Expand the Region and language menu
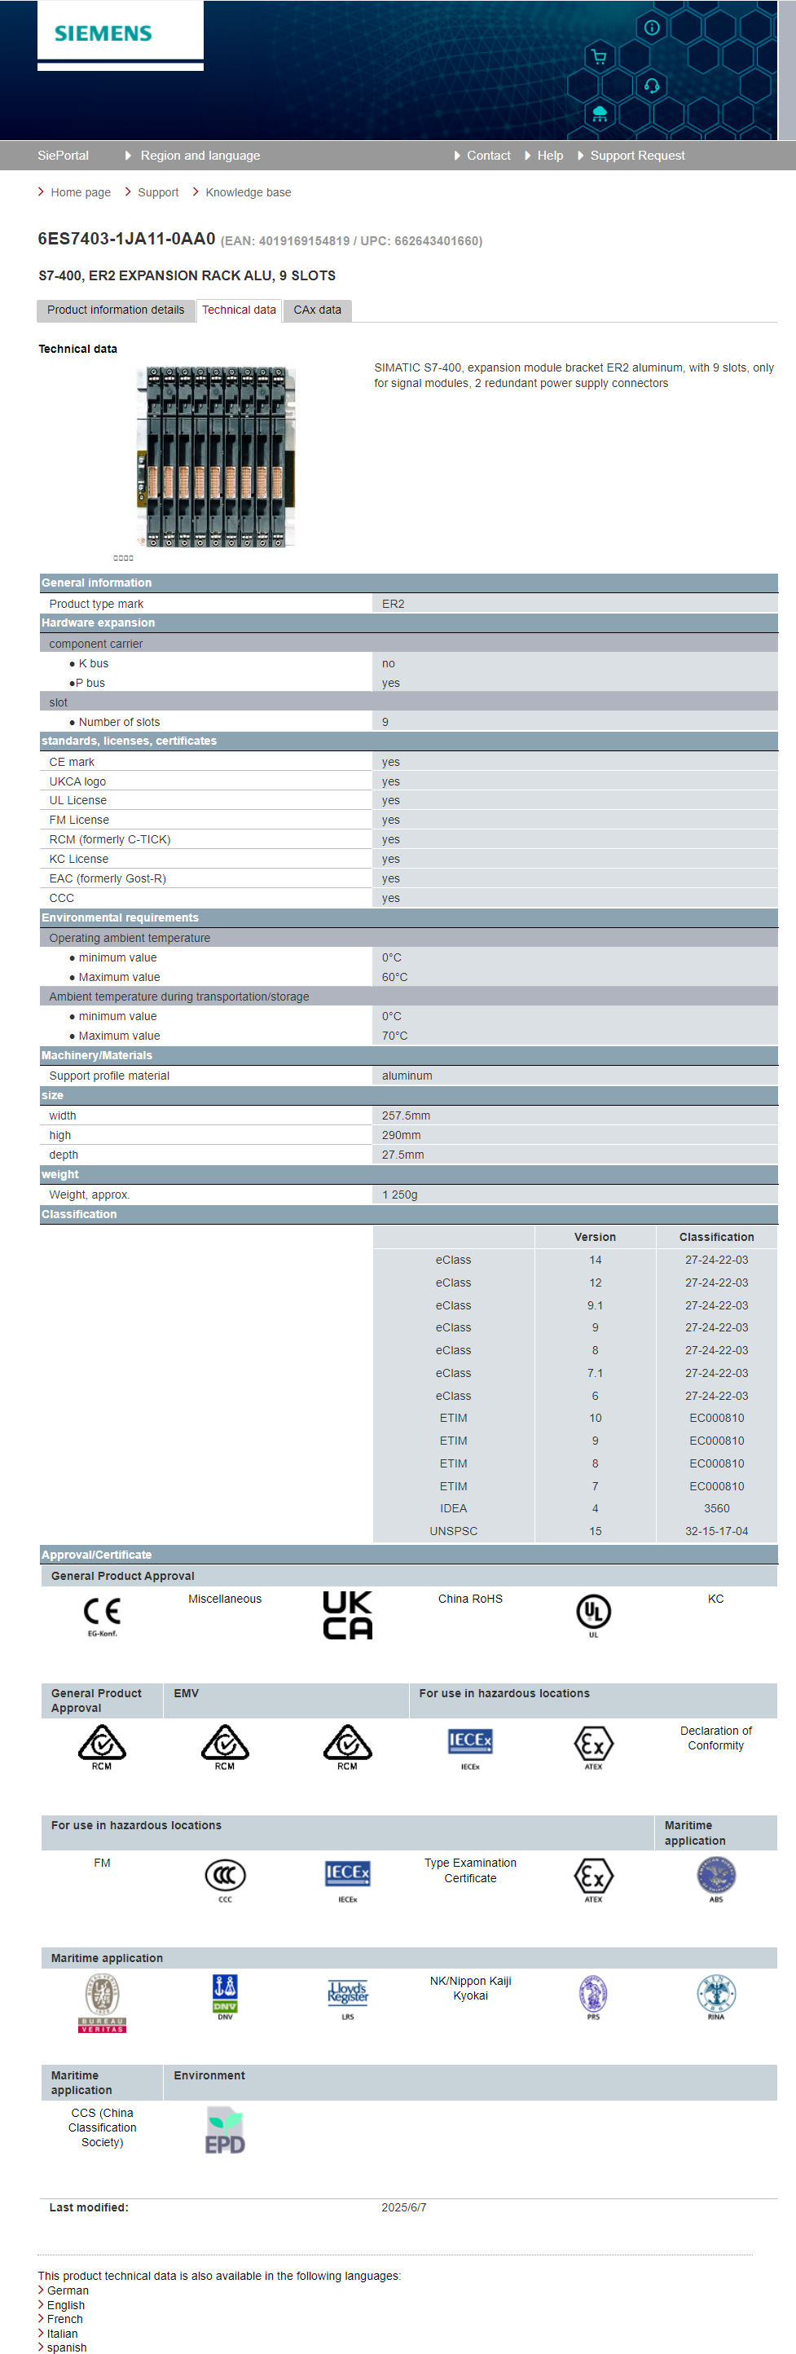The height and width of the screenshot is (2354, 796). (x=200, y=156)
